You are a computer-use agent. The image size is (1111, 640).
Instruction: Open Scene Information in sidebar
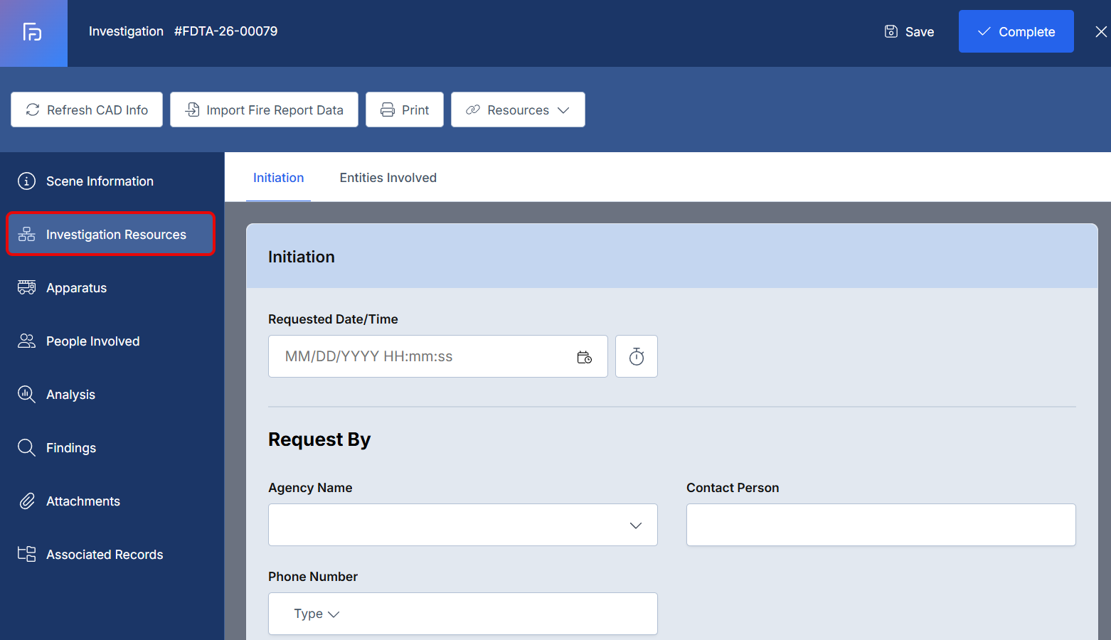pos(112,181)
